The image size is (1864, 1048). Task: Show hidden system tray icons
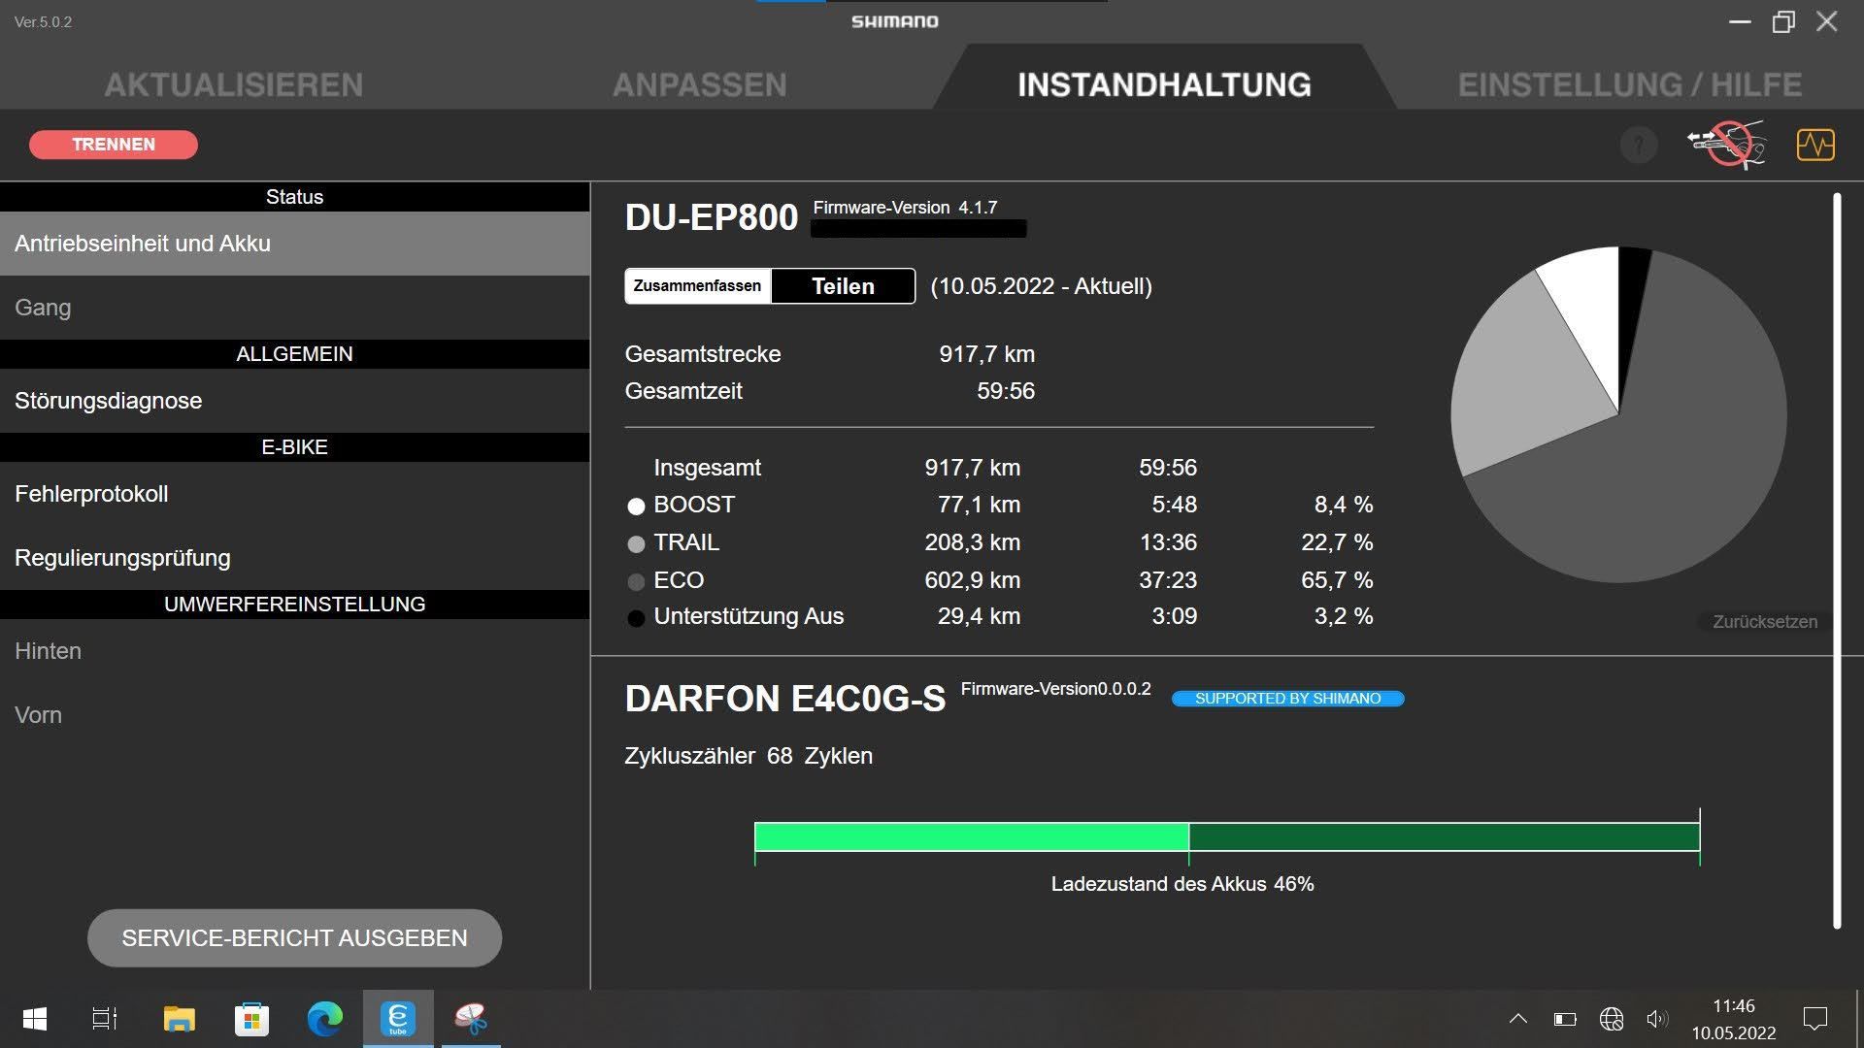(x=1518, y=1019)
